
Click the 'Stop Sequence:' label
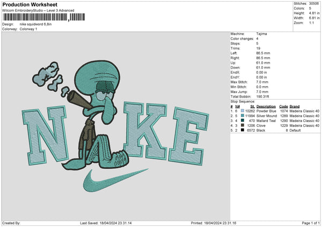tap(243, 101)
